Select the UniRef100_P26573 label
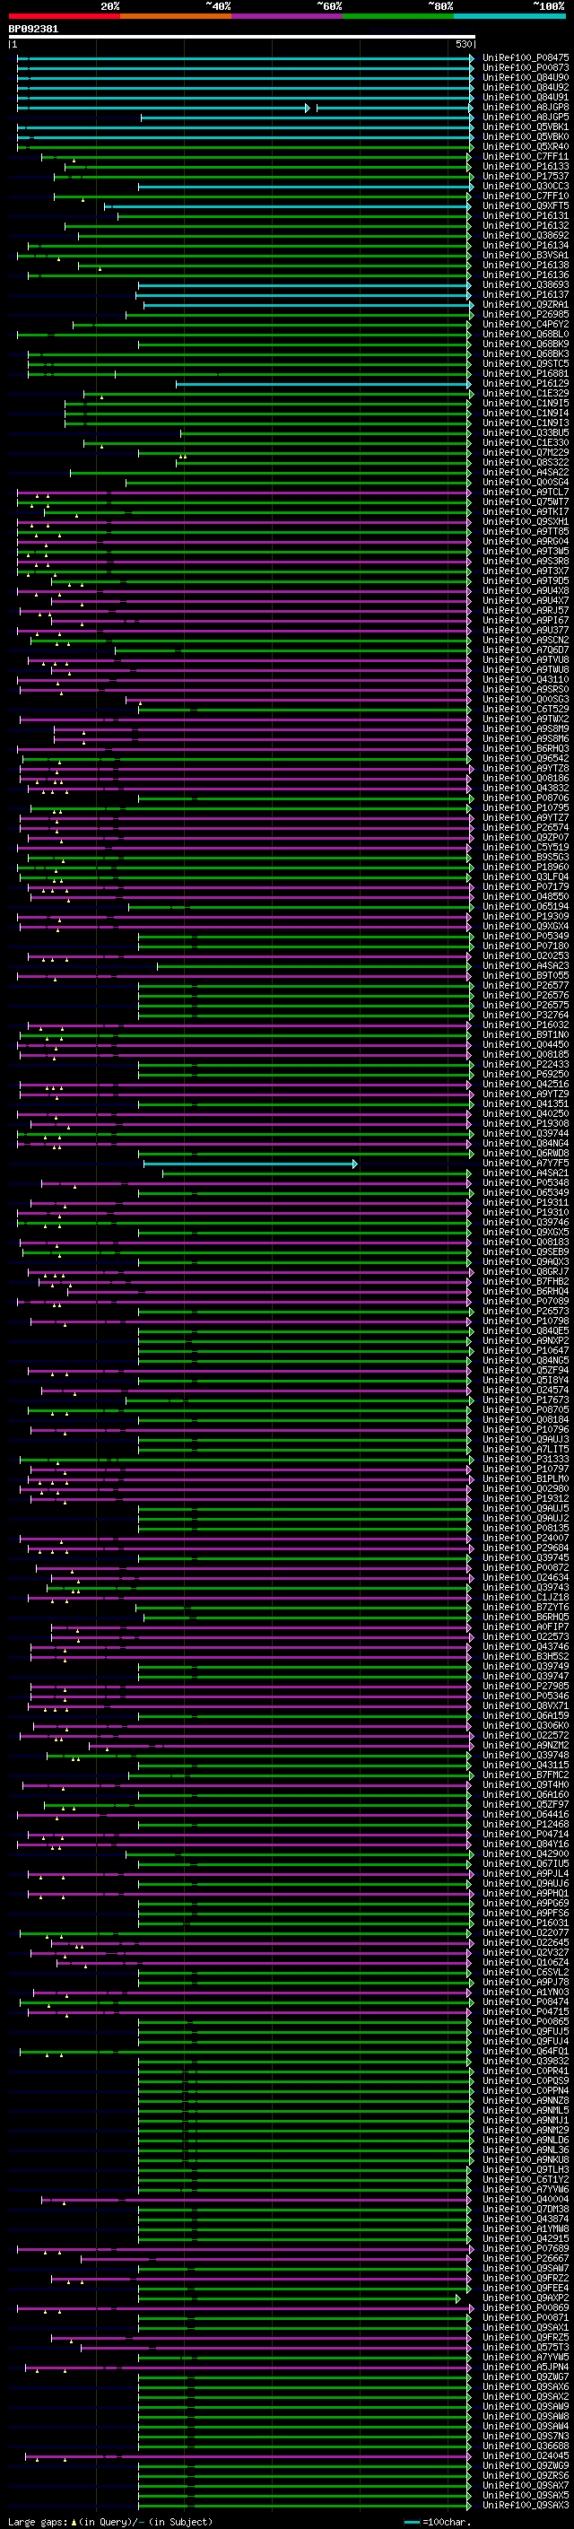Screen dimensions: 574x2529 [x=526, y=1312]
